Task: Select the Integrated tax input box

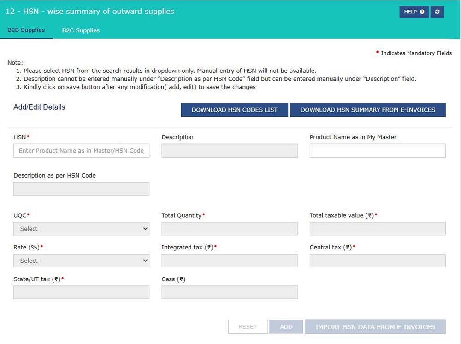Action: click(229, 261)
